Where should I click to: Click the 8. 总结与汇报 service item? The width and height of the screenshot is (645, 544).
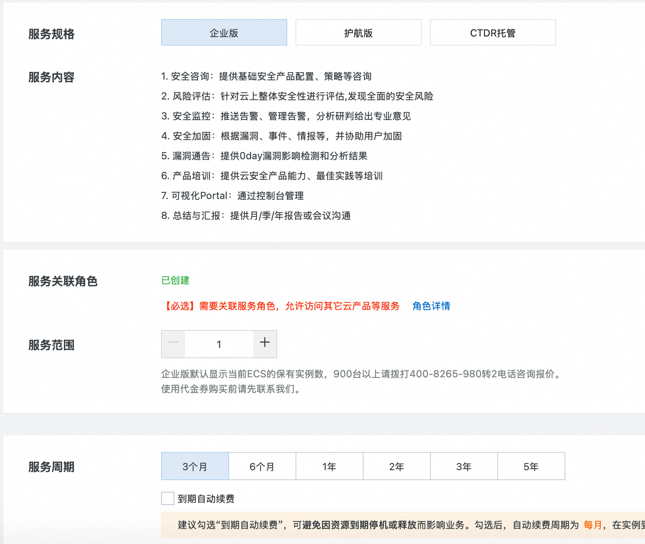pos(256,216)
